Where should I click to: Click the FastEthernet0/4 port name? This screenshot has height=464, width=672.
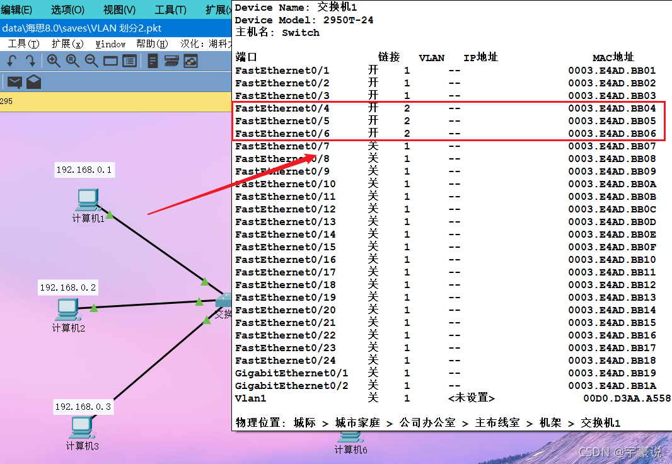(282, 108)
